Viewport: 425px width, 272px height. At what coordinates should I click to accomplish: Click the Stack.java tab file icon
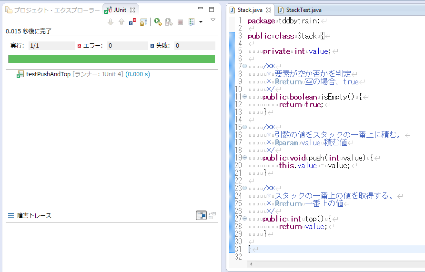tap(232, 10)
